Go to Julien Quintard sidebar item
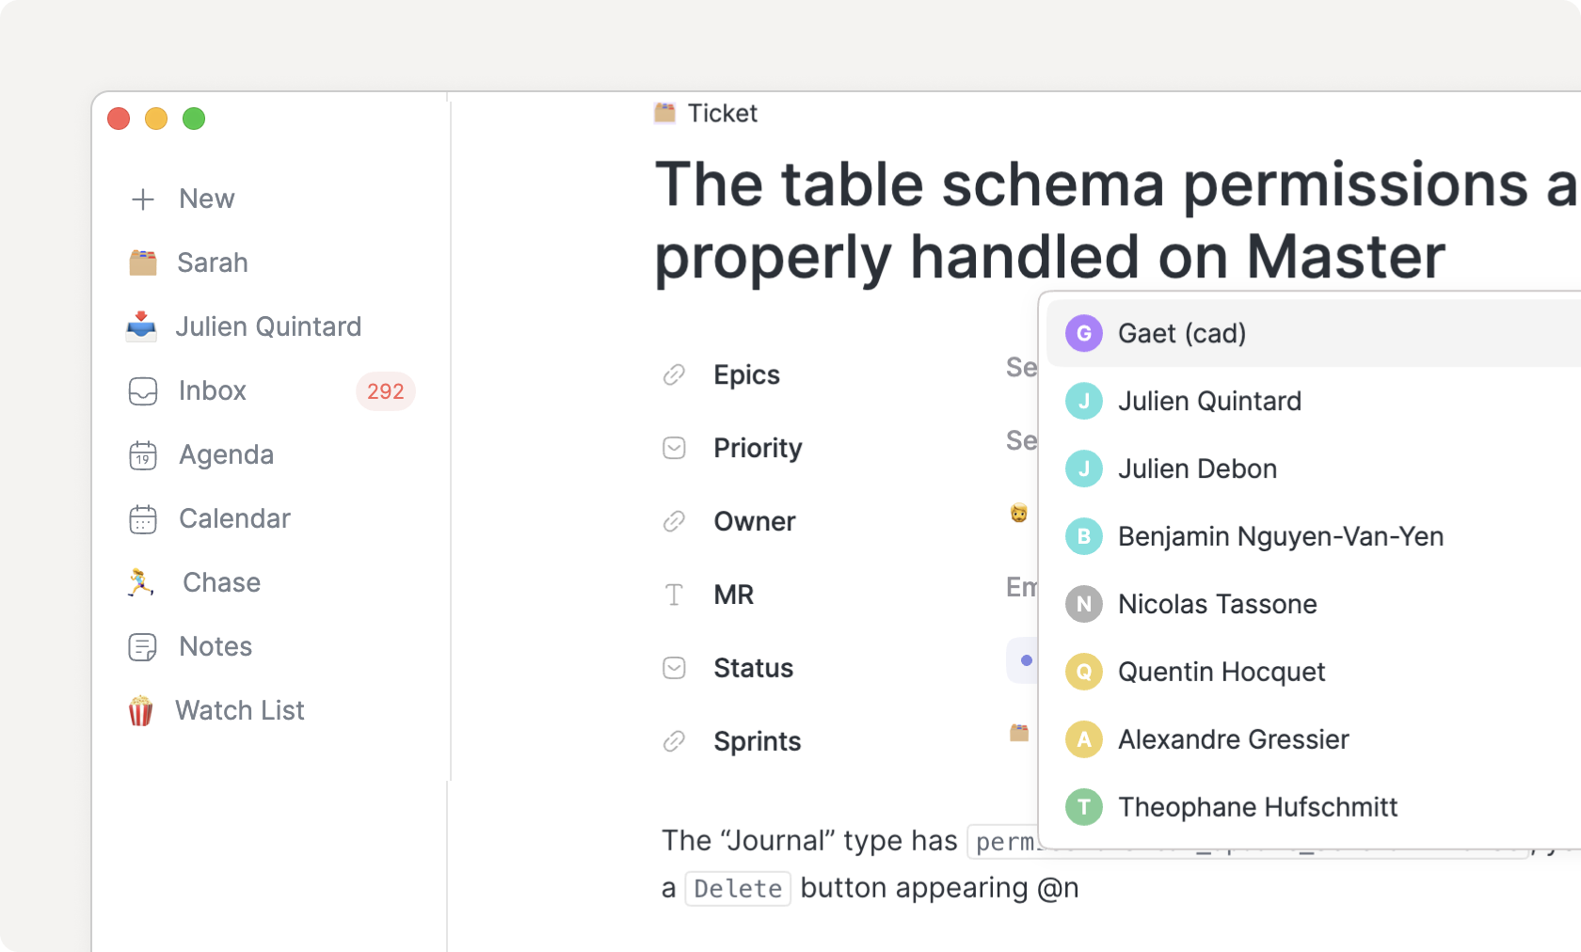This screenshot has width=1581, height=952. pos(268,327)
